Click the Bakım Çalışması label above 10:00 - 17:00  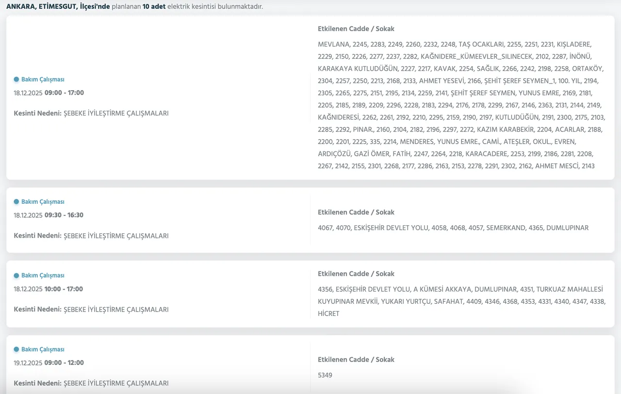43,276
